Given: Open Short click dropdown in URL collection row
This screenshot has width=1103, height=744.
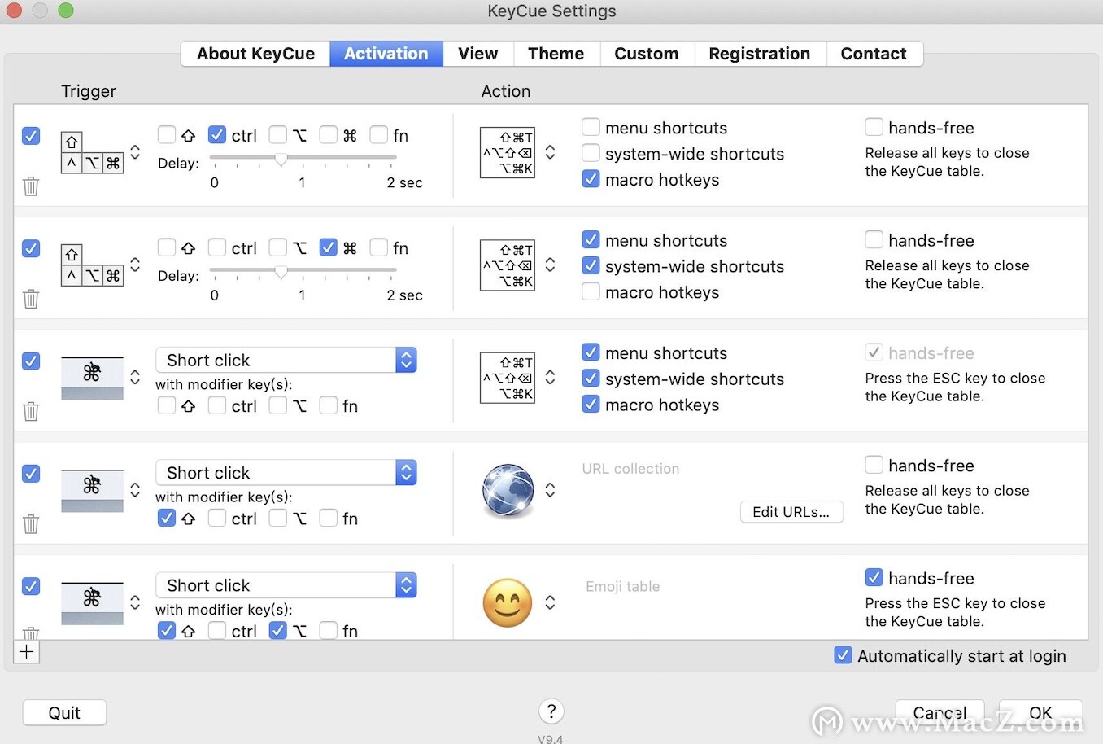Looking at the screenshot, I should point(286,472).
